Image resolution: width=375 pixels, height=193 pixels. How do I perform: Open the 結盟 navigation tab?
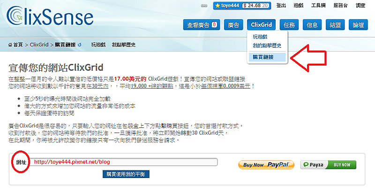(335, 25)
